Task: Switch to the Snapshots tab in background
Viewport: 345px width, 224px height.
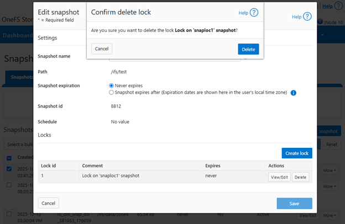Action: [x=19, y=78]
